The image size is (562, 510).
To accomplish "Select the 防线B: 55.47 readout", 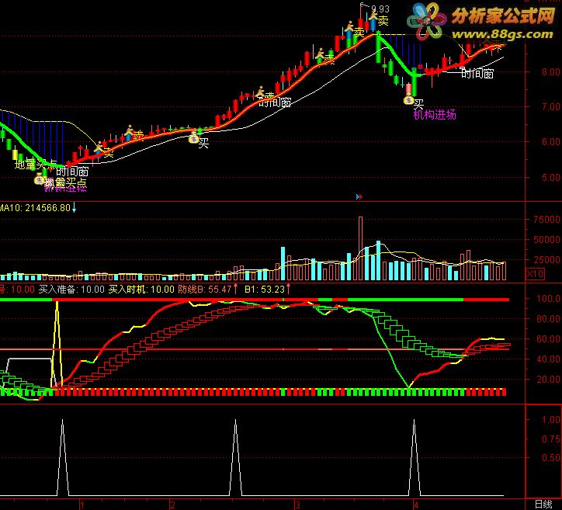I will point(205,290).
